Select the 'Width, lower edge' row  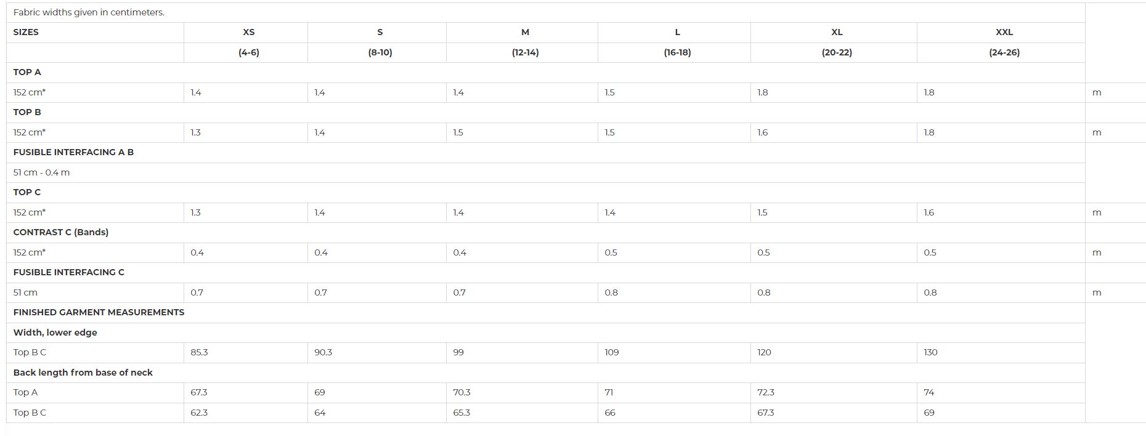[545, 333]
